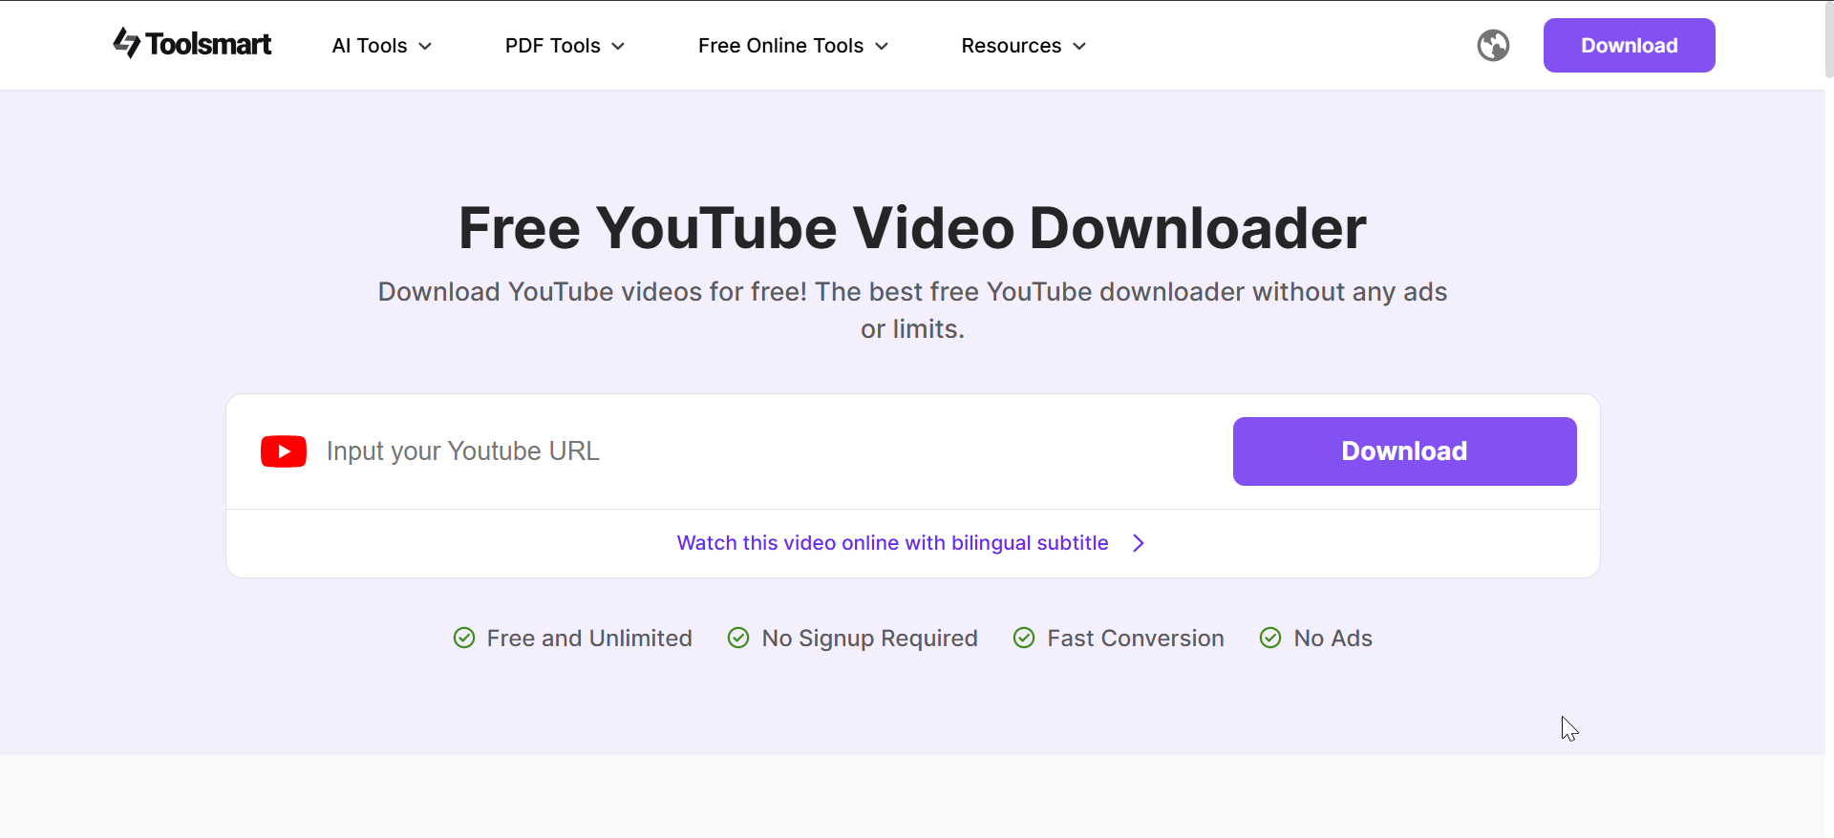Click the 'Fast Conversion' text
The height and width of the screenshot is (838, 1834).
coord(1136,638)
